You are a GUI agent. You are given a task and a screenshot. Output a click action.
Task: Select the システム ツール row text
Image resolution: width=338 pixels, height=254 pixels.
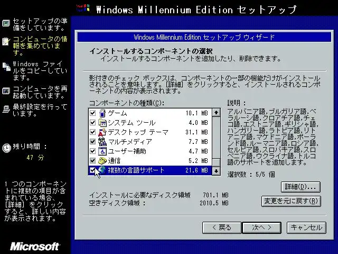132,123
